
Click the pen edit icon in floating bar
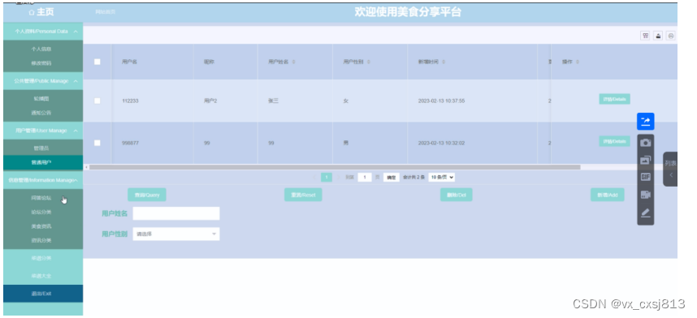pyautogui.click(x=646, y=213)
